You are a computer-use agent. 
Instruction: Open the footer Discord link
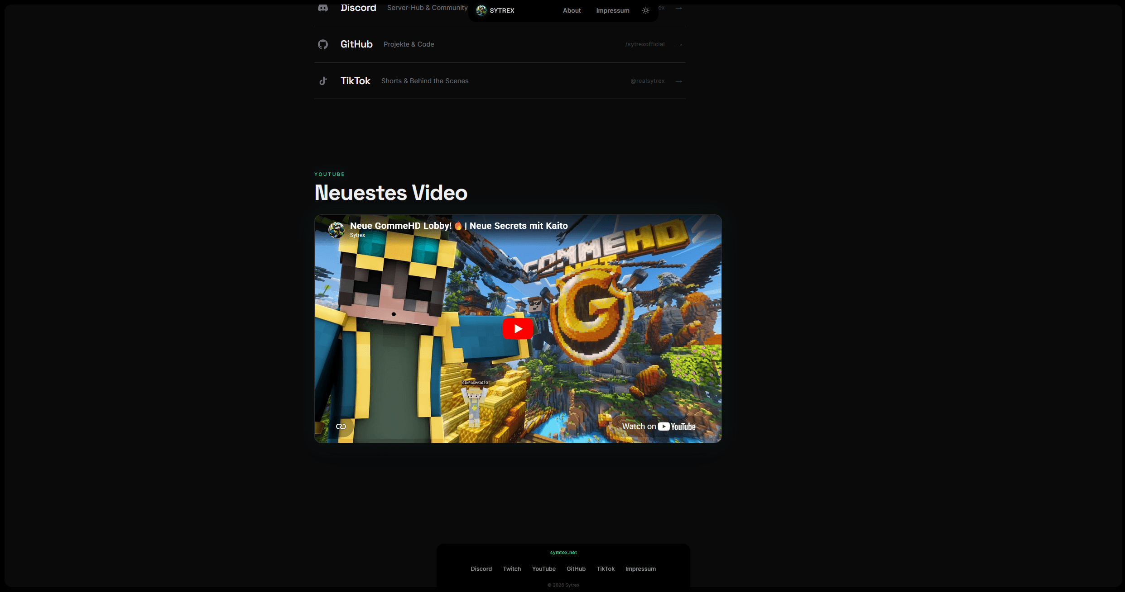[x=481, y=569]
